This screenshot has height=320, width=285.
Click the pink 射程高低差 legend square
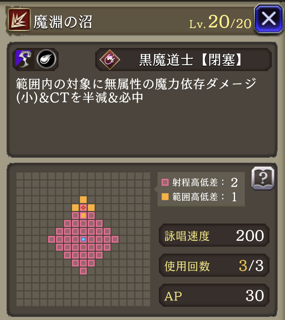[x=165, y=182]
